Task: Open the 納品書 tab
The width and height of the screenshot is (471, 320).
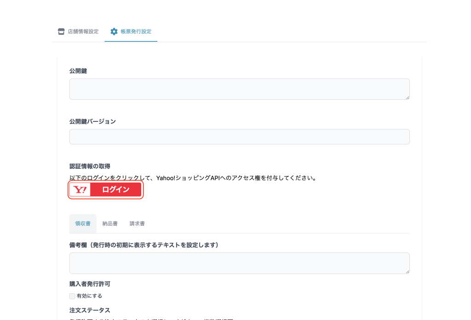Action: [110, 224]
